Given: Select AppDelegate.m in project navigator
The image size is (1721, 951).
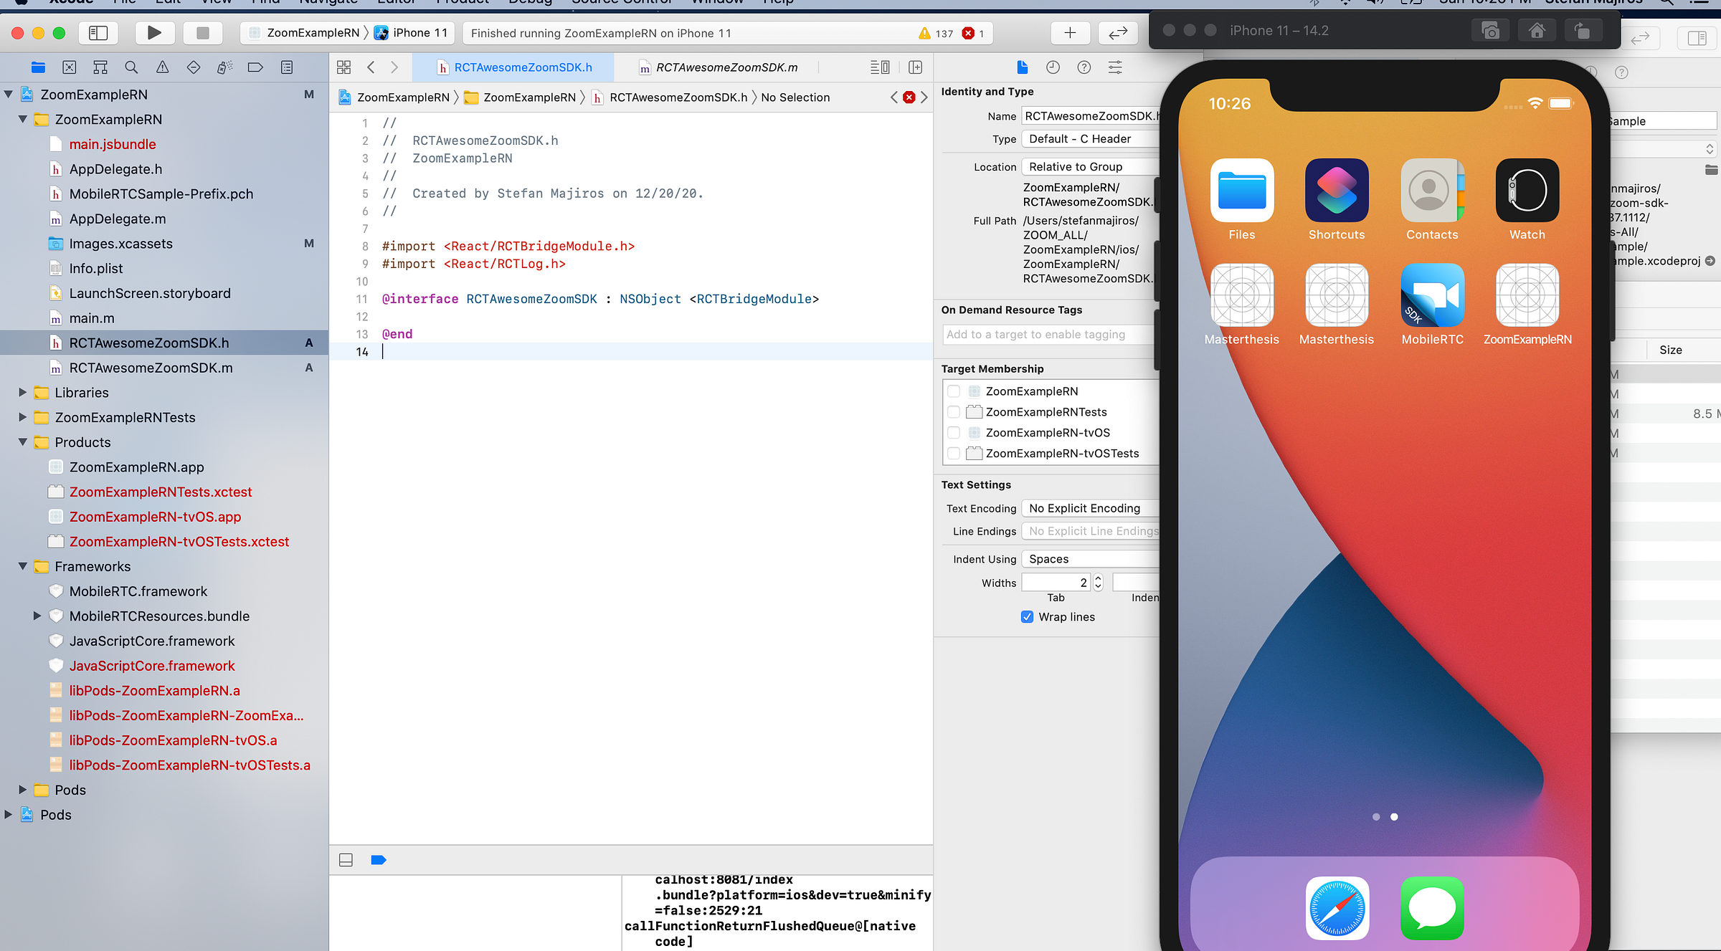Looking at the screenshot, I should [118, 219].
